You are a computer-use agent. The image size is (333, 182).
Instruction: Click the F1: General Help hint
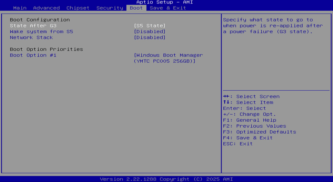(x=249, y=120)
